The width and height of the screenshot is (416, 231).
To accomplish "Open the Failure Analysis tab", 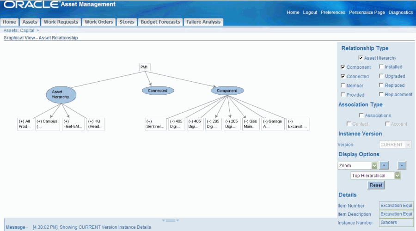I will tap(203, 22).
